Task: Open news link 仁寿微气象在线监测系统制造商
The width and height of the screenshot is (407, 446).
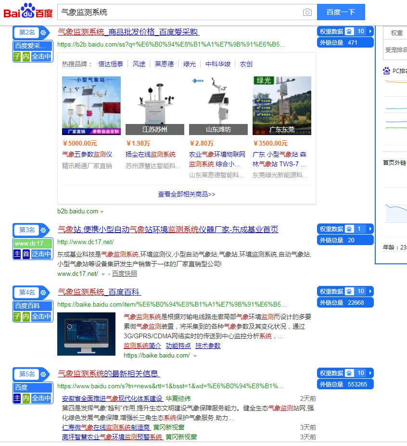Action: 106,427
